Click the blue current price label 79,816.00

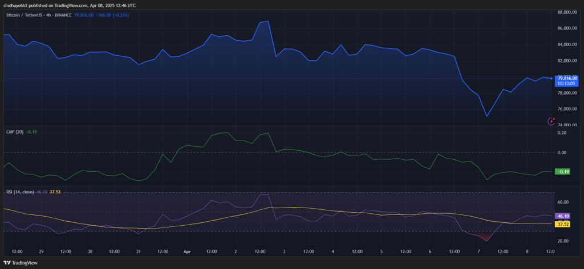(x=567, y=78)
